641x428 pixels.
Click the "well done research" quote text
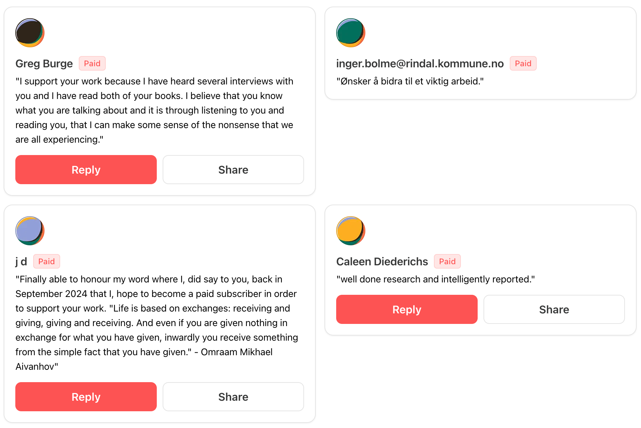tap(435, 279)
